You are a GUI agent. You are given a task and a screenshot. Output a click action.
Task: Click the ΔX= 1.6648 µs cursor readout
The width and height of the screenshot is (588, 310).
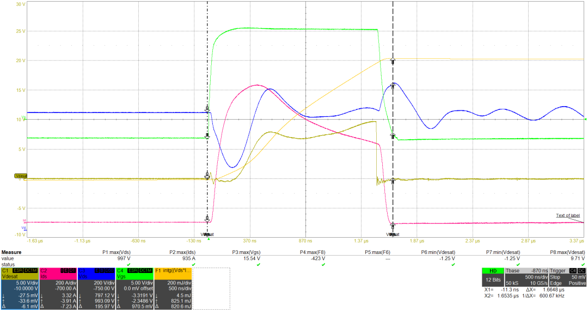point(545,290)
